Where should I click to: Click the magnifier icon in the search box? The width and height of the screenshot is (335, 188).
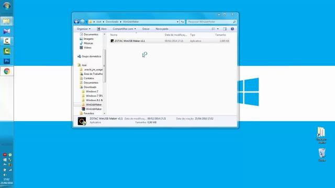[x=234, y=22]
